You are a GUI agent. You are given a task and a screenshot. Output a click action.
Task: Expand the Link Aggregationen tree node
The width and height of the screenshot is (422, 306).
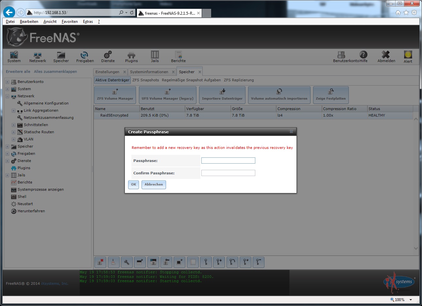[13, 110]
